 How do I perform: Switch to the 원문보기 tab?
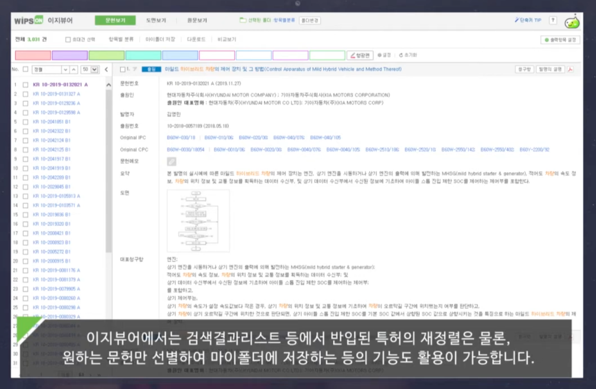[x=197, y=21]
